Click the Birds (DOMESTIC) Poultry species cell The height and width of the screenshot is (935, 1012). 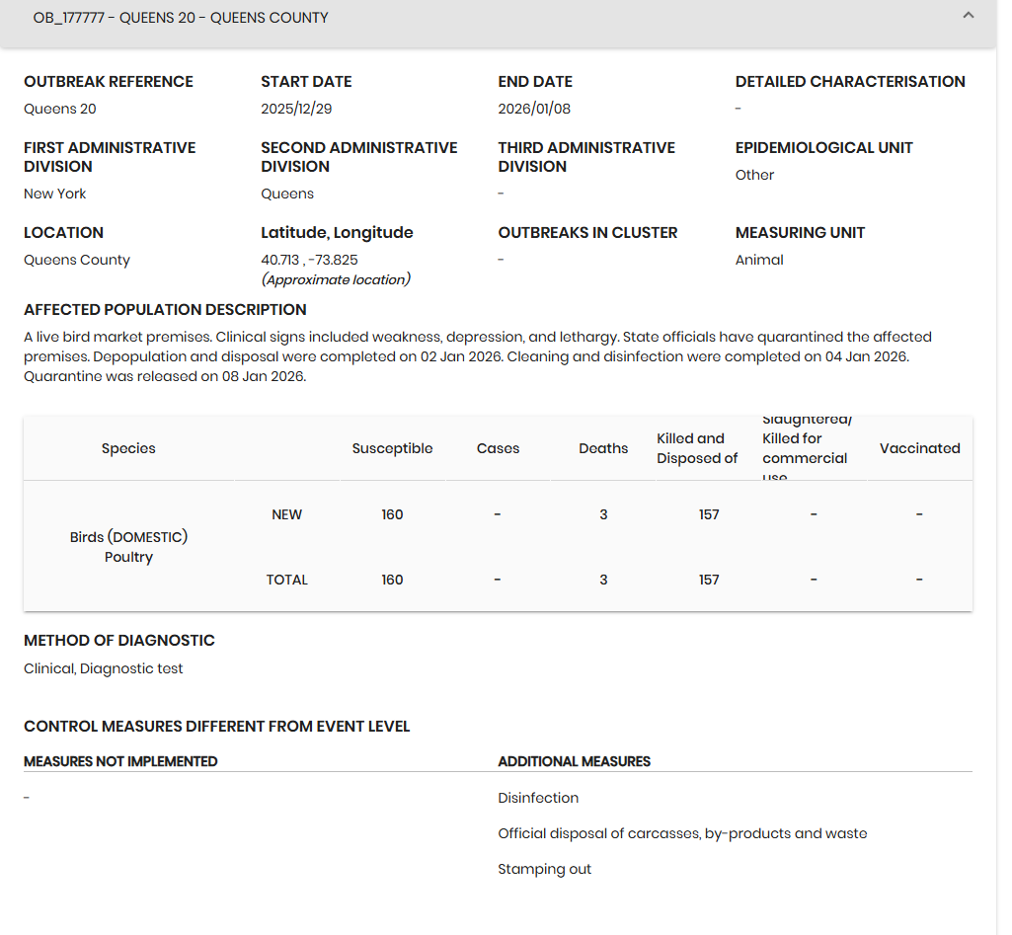click(128, 547)
